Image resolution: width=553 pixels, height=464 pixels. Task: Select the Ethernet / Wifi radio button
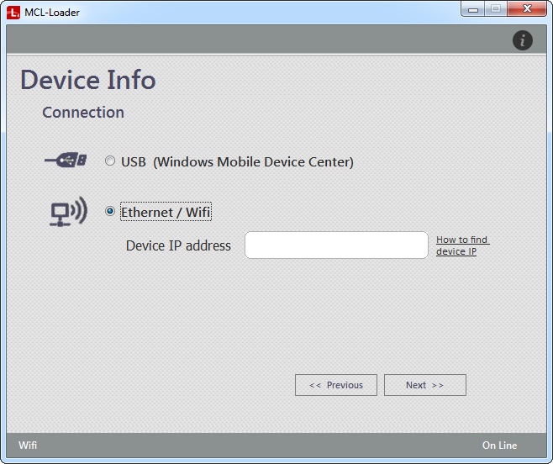110,212
